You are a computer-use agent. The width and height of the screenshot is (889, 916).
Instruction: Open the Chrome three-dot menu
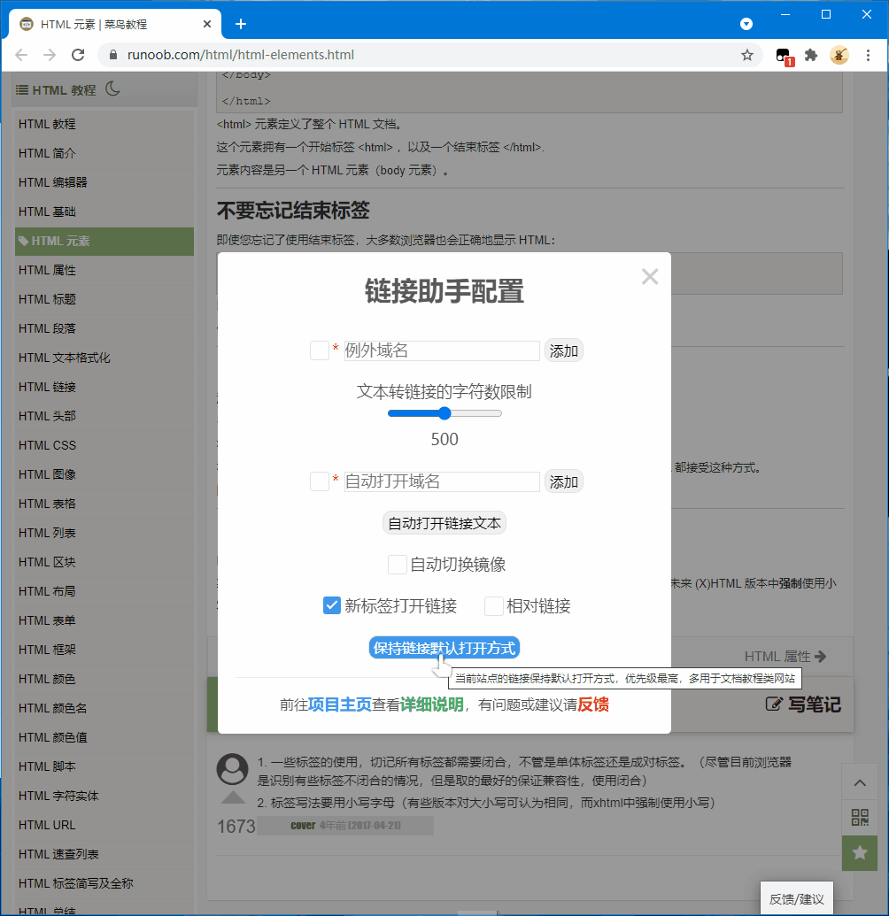[x=868, y=55]
